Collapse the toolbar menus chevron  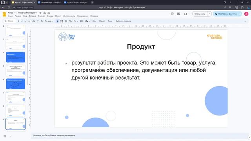[x=245, y=21]
